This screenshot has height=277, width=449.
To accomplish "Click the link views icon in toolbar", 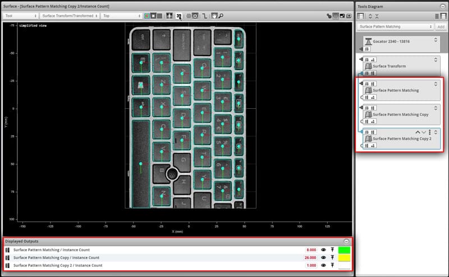I will pyautogui.click(x=329, y=16).
